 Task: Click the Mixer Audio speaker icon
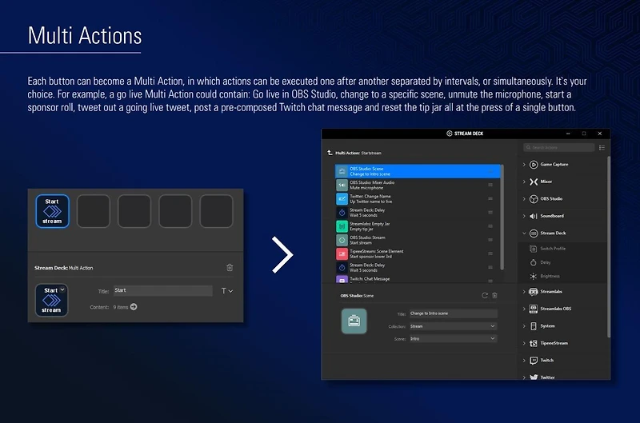tap(342, 186)
